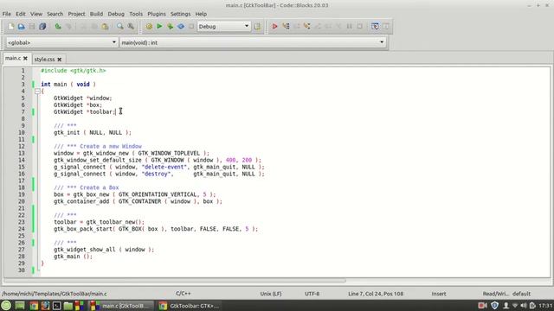Open the Edit menu
554x311 pixels.
click(x=21, y=14)
